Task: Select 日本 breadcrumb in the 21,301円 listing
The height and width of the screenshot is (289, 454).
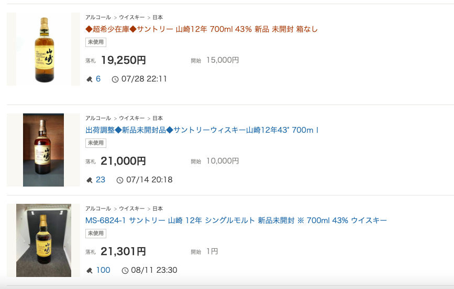Action: pyautogui.click(x=158, y=209)
